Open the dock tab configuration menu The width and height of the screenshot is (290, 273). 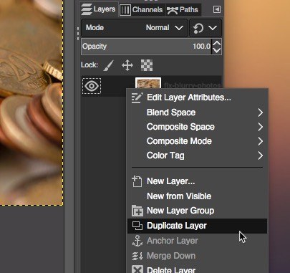point(217,9)
